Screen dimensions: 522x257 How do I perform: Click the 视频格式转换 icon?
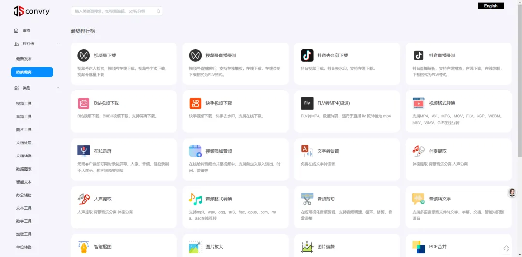click(419, 103)
